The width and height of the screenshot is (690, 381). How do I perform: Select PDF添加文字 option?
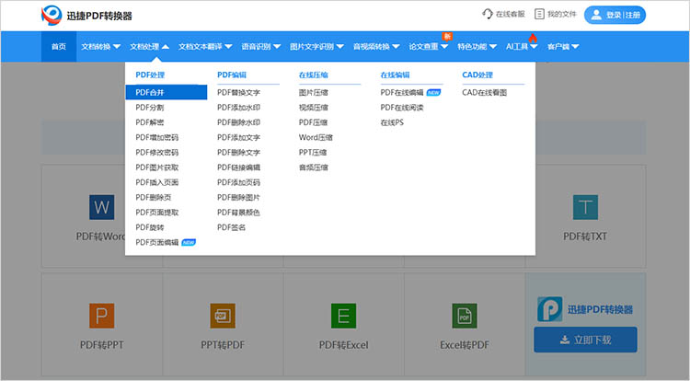pyautogui.click(x=238, y=137)
